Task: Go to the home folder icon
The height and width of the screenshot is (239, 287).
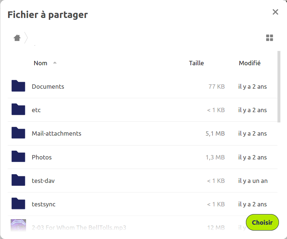Action: tap(17, 38)
